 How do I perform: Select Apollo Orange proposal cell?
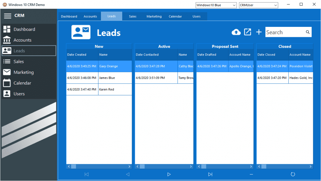pos(241,66)
